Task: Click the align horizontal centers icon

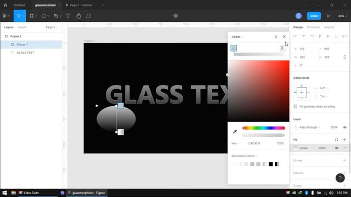Action: pyautogui.click(x=303, y=36)
